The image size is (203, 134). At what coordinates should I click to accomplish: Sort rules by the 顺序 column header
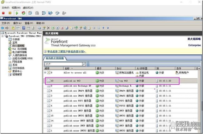tap(53, 68)
